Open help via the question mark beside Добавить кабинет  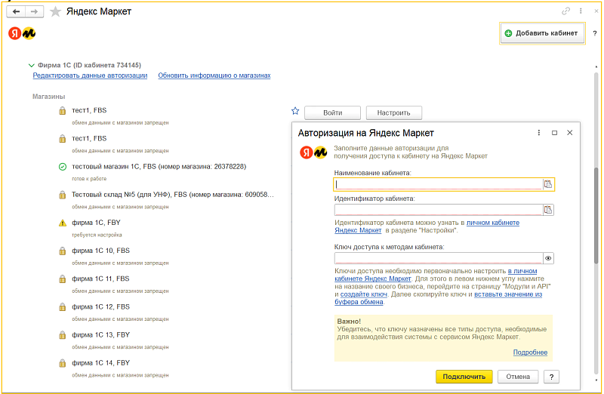(595, 33)
